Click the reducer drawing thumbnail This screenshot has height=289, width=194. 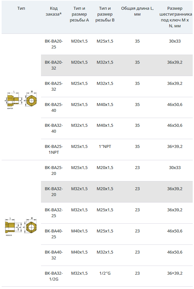[x=21, y=227]
